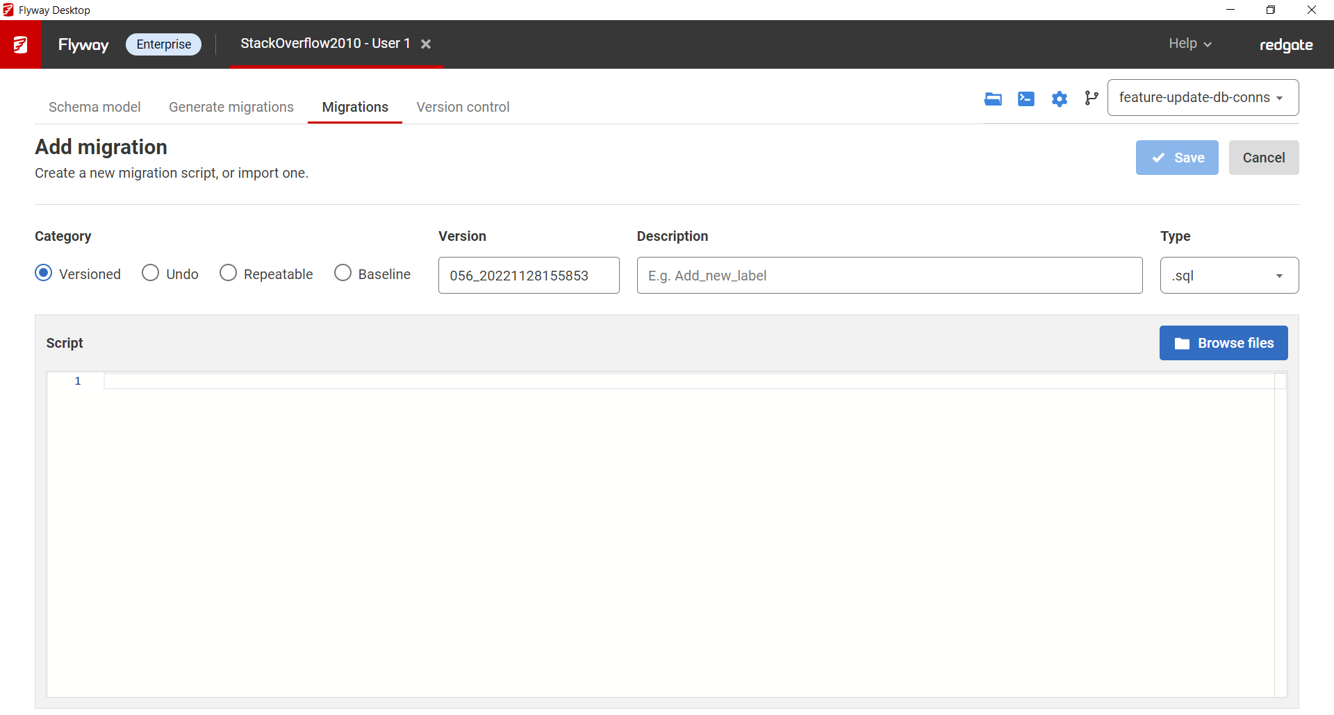Go to the Version control tab
Viewport: 1334px width, 715px height.
[x=463, y=107]
